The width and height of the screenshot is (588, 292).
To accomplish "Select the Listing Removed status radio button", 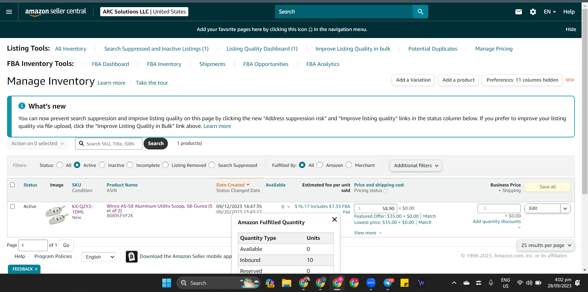I will [165, 165].
